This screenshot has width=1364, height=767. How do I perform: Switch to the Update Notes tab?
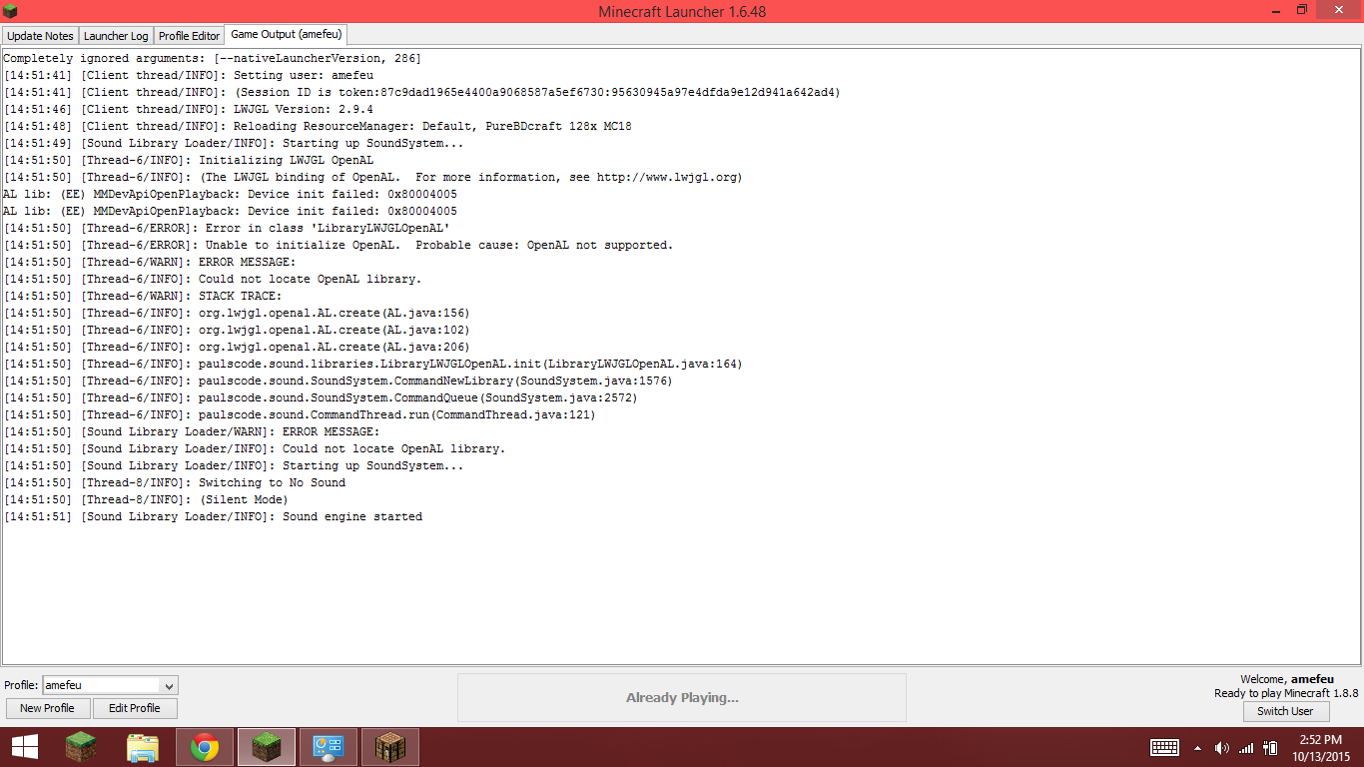pos(40,36)
